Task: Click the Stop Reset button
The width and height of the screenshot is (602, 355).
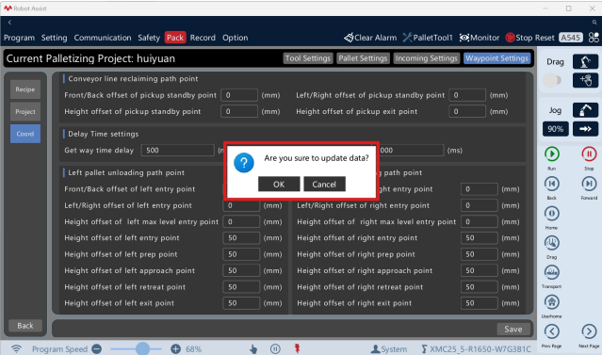Action: tap(529, 38)
